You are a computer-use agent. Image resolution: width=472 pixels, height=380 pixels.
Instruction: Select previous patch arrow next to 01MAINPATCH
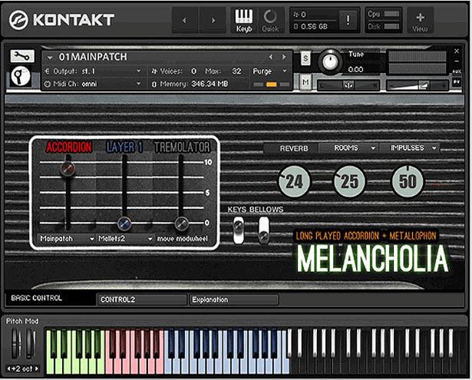[x=271, y=57]
